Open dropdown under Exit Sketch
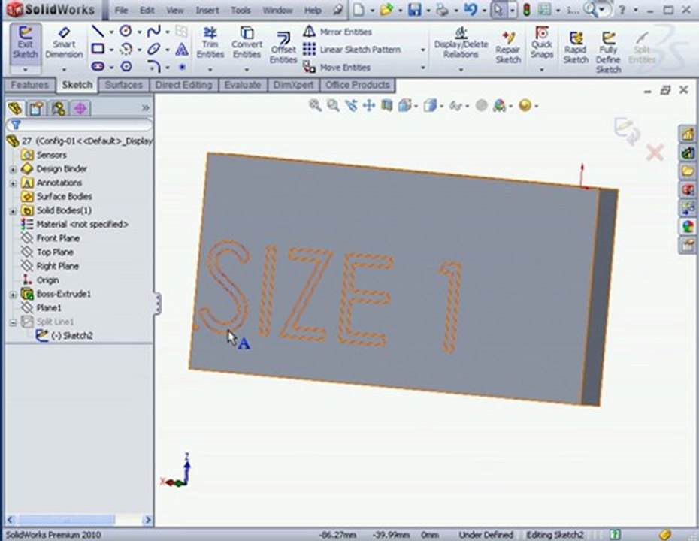This screenshot has width=699, height=541. pos(26,70)
